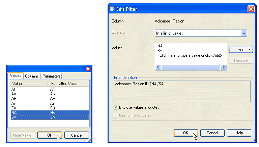Click the placeholder to type a value
The width and height of the screenshot is (259, 147).
tap(189, 55)
